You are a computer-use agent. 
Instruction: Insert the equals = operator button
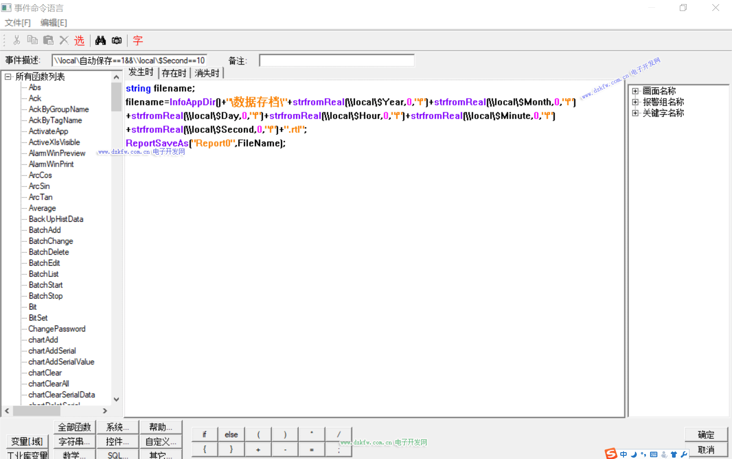311,449
